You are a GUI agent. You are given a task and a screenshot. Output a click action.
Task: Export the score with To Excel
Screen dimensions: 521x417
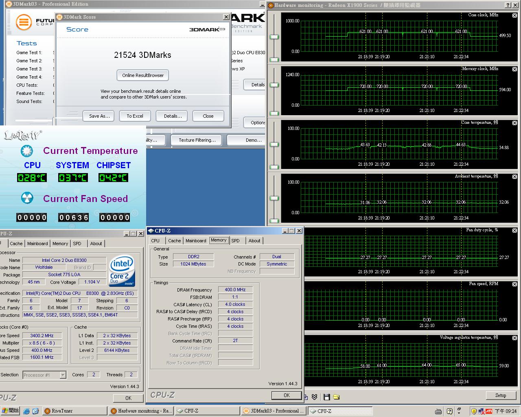[135, 116]
